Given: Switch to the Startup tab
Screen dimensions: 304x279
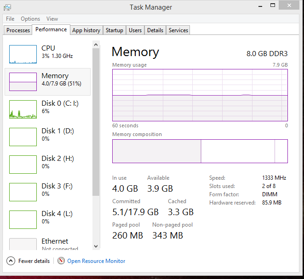Looking at the screenshot, I should pos(115,30).
